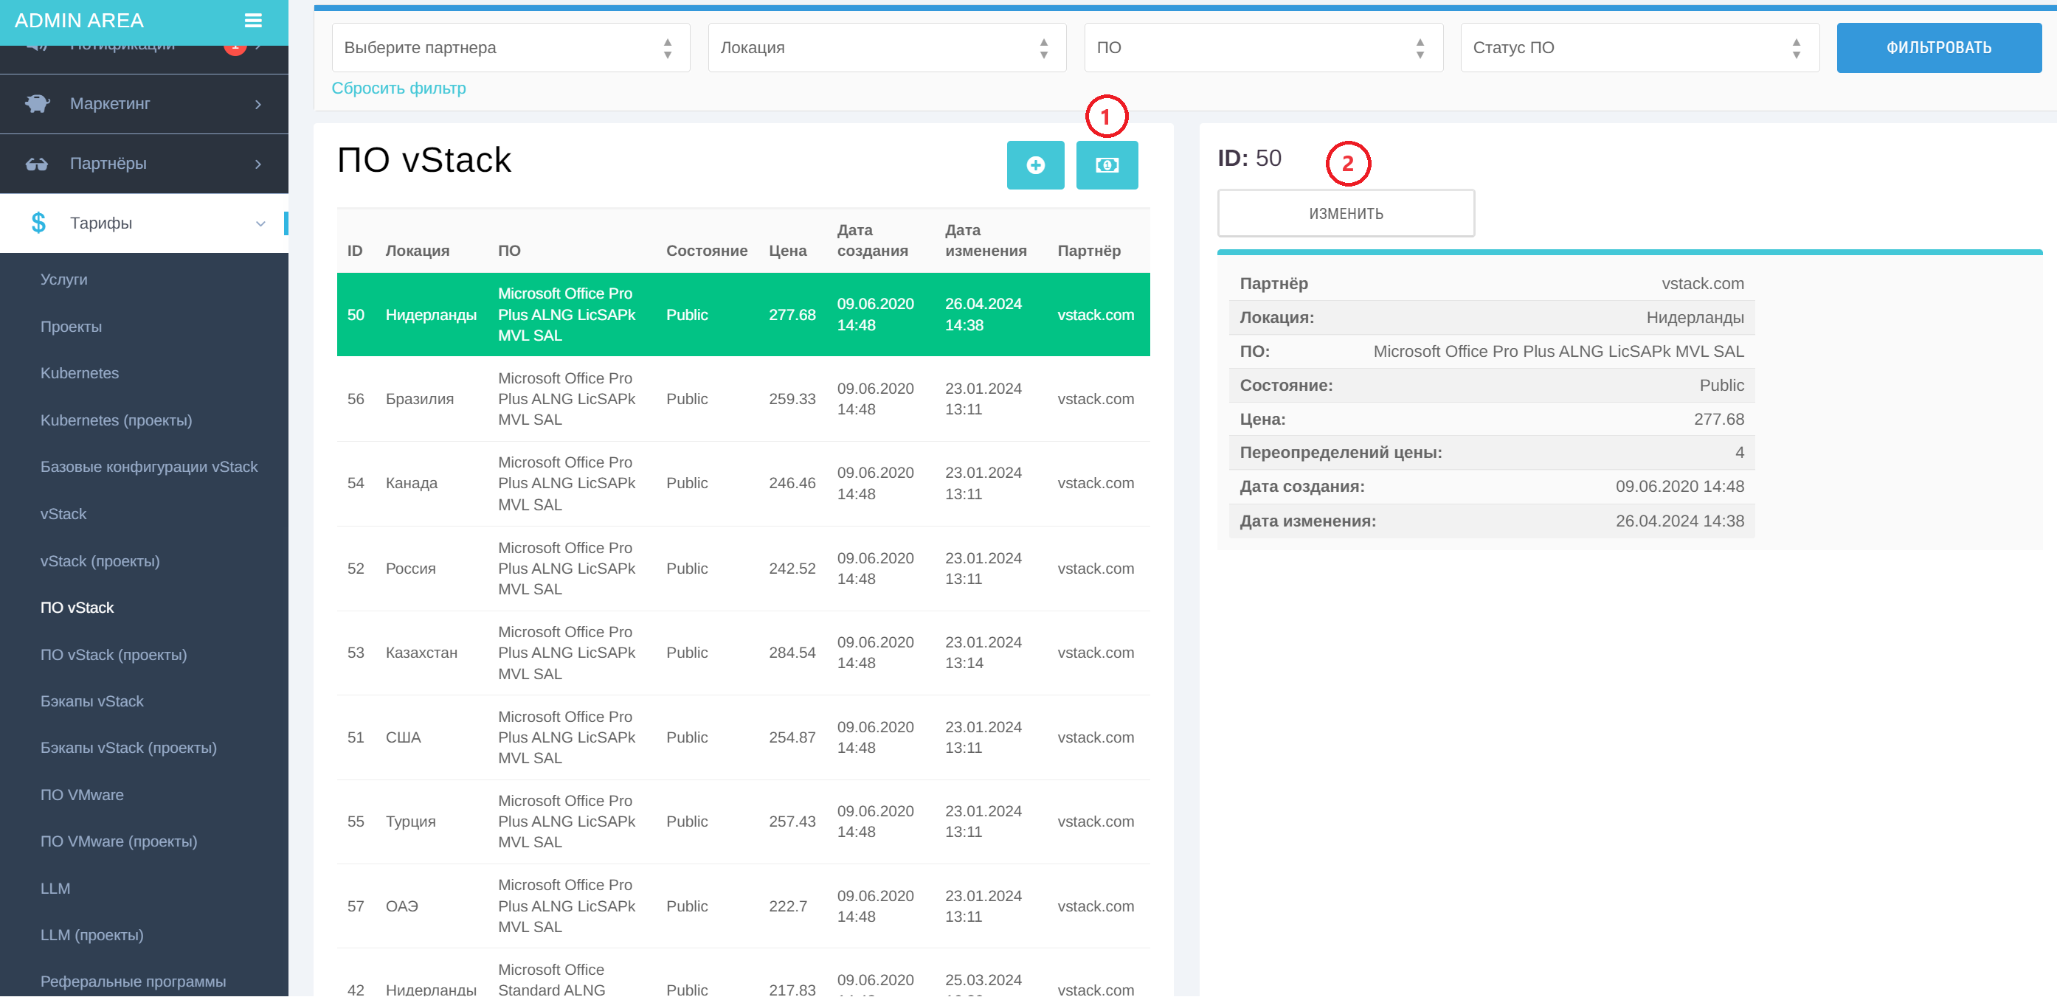Screen dimensions: 2057x997
Task: Select the Бразилия table row
Action: 743,399
